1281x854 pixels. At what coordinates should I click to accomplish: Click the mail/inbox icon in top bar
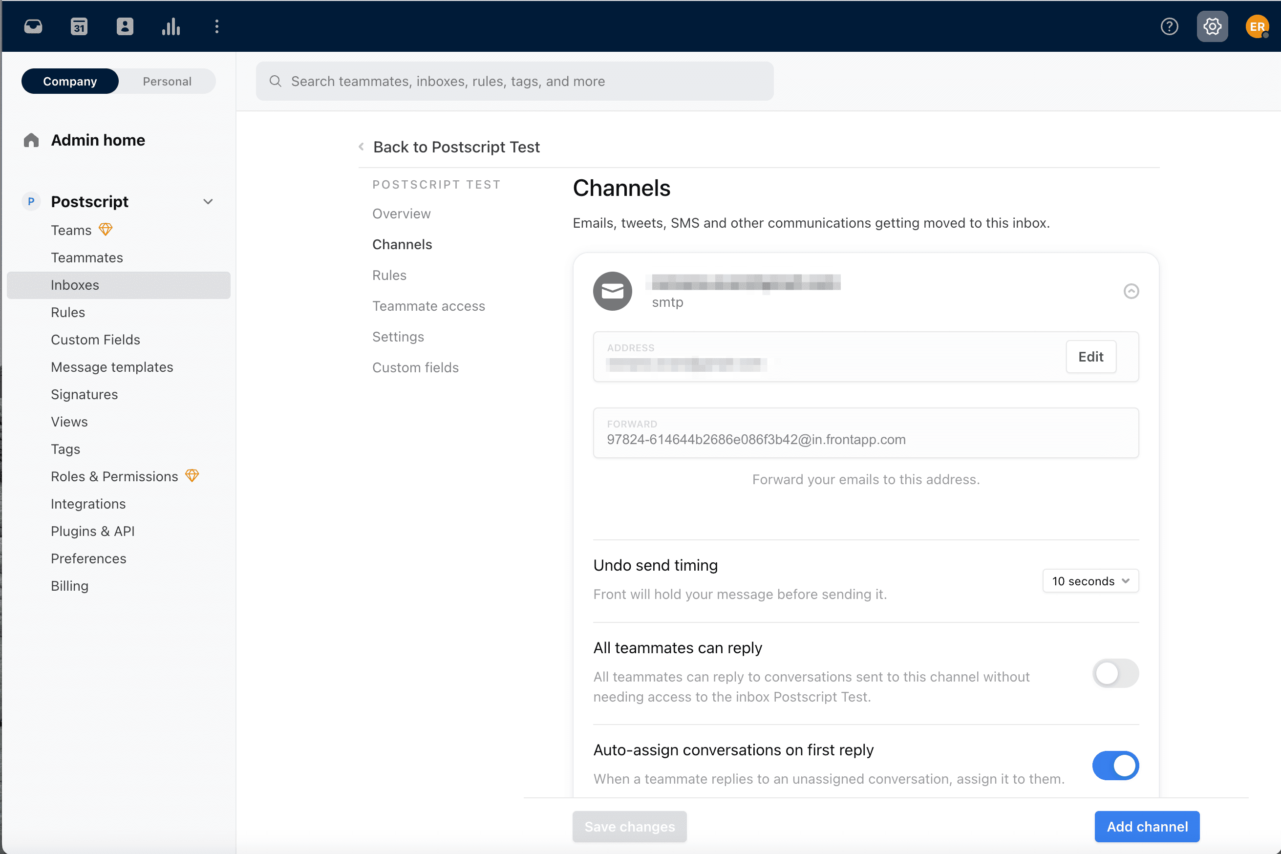[x=33, y=26]
